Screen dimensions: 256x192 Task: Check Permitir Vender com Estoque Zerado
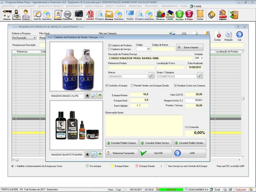132,85
